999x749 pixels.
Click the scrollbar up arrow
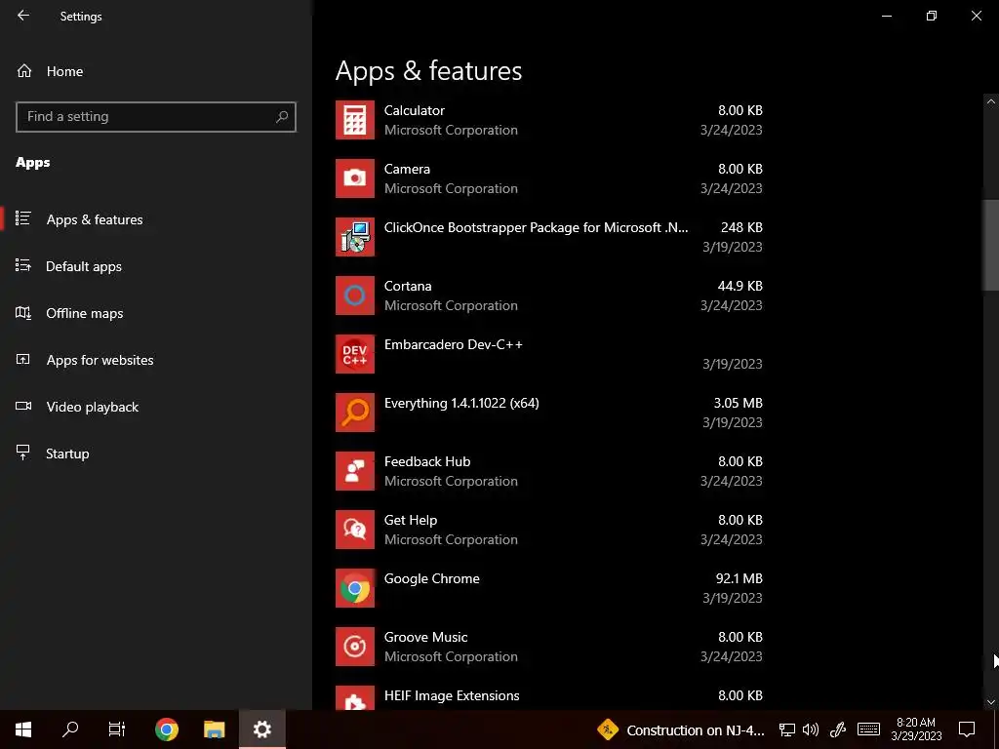point(991,101)
